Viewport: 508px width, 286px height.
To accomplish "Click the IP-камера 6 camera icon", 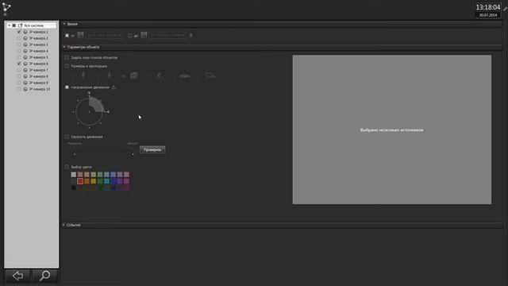I will point(25,64).
